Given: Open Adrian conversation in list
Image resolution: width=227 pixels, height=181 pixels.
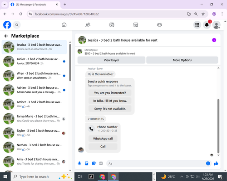Looking at the screenshot, I should [34, 90].
